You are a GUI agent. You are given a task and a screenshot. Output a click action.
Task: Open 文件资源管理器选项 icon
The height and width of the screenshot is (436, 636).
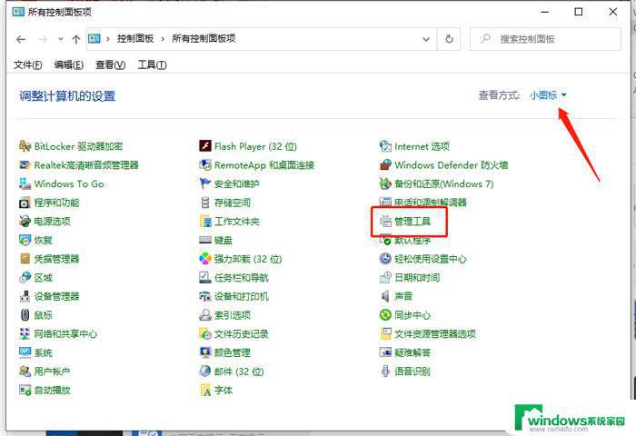point(385,333)
